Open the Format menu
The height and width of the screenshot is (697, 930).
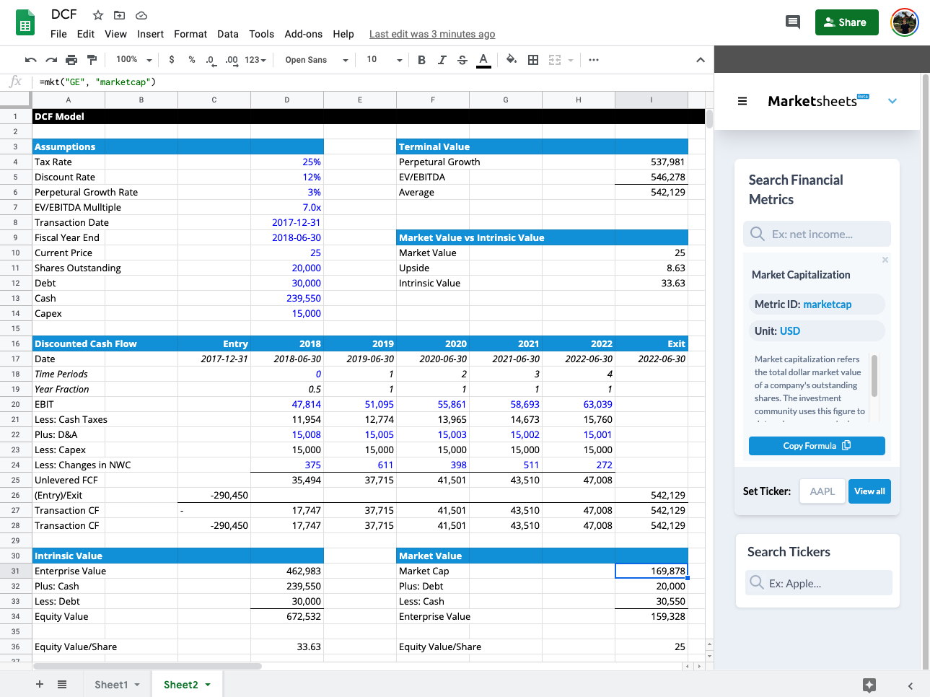pyautogui.click(x=190, y=34)
